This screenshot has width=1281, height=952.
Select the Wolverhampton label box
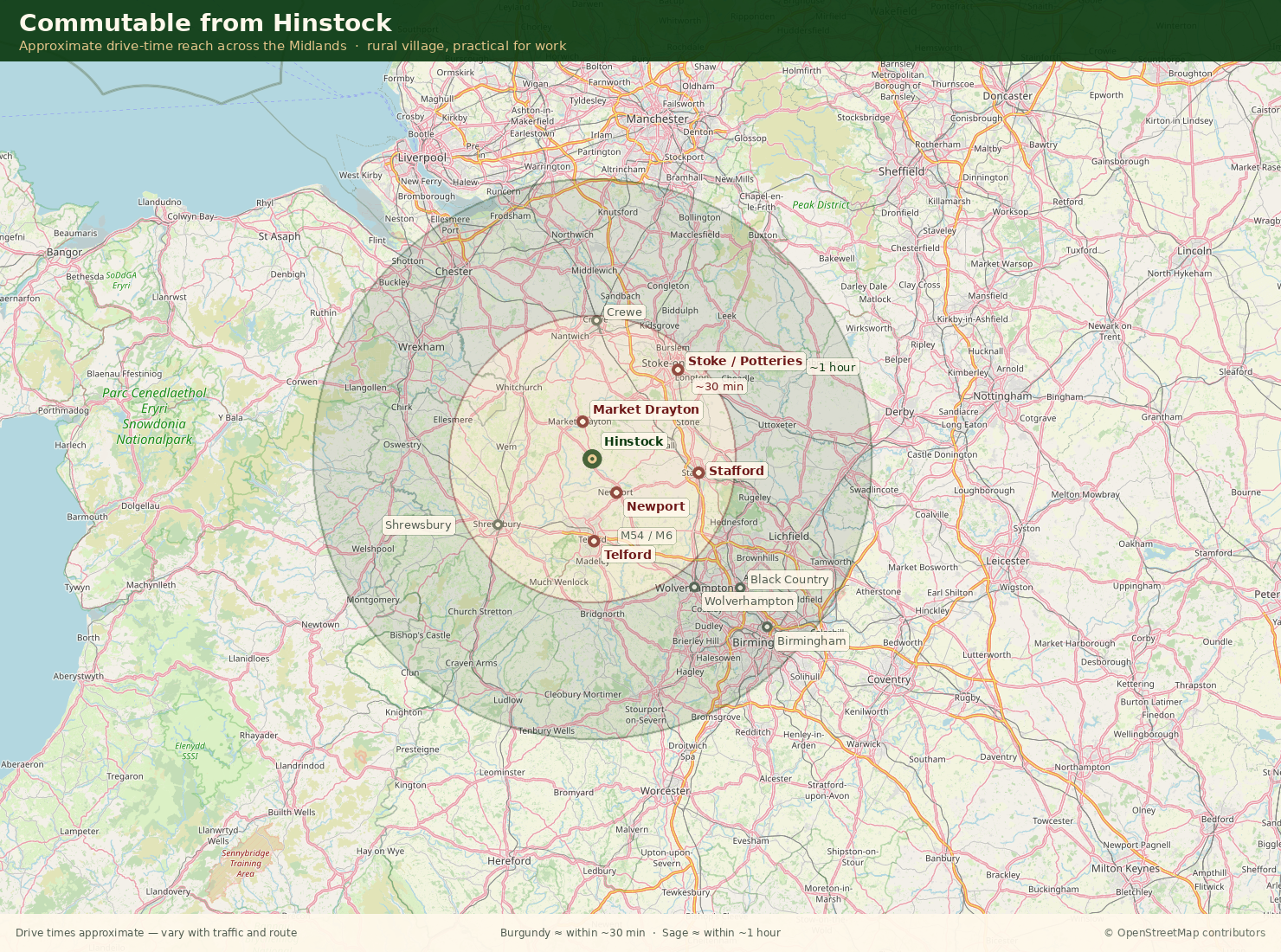(x=750, y=601)
